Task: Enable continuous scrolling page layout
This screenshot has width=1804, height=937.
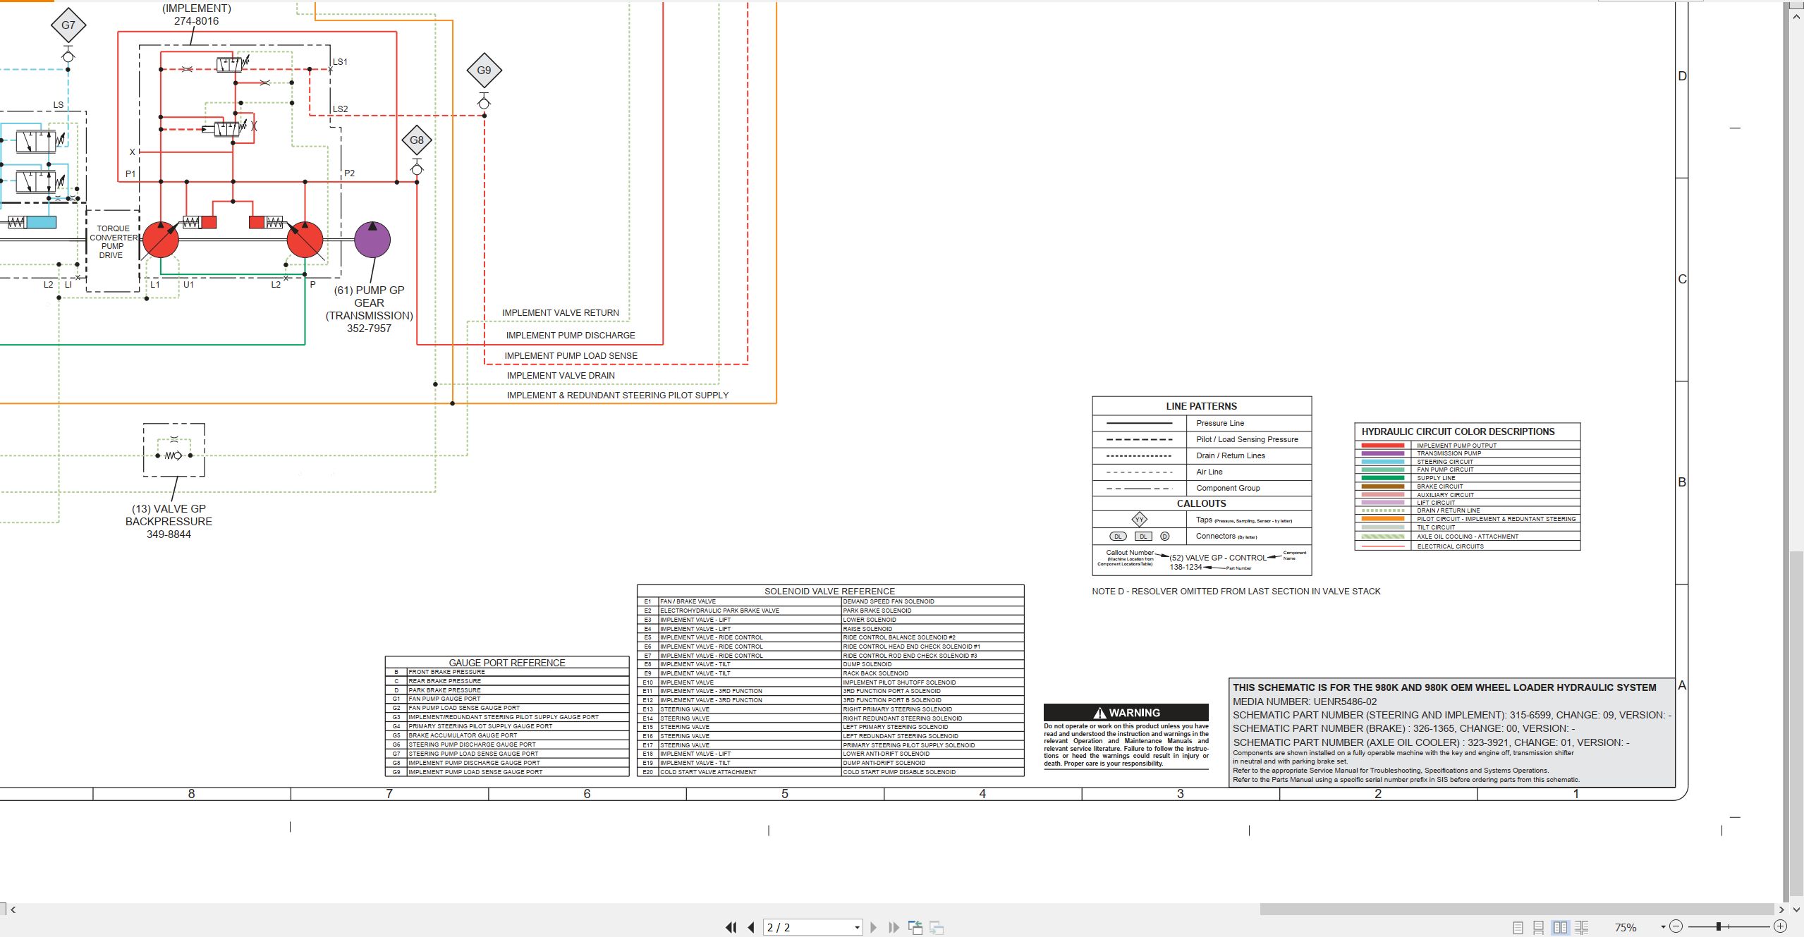Action: point(1539,927)
